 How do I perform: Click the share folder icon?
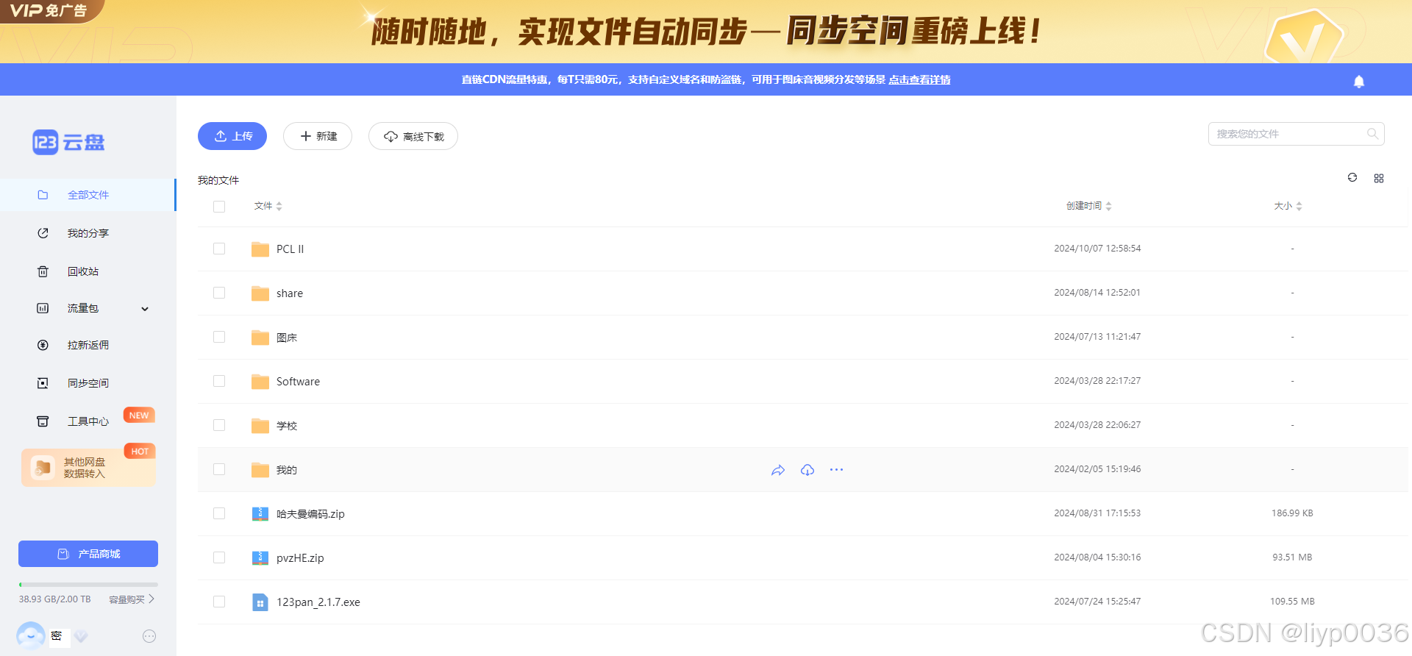pyautogui.click(x=260, y=293)
